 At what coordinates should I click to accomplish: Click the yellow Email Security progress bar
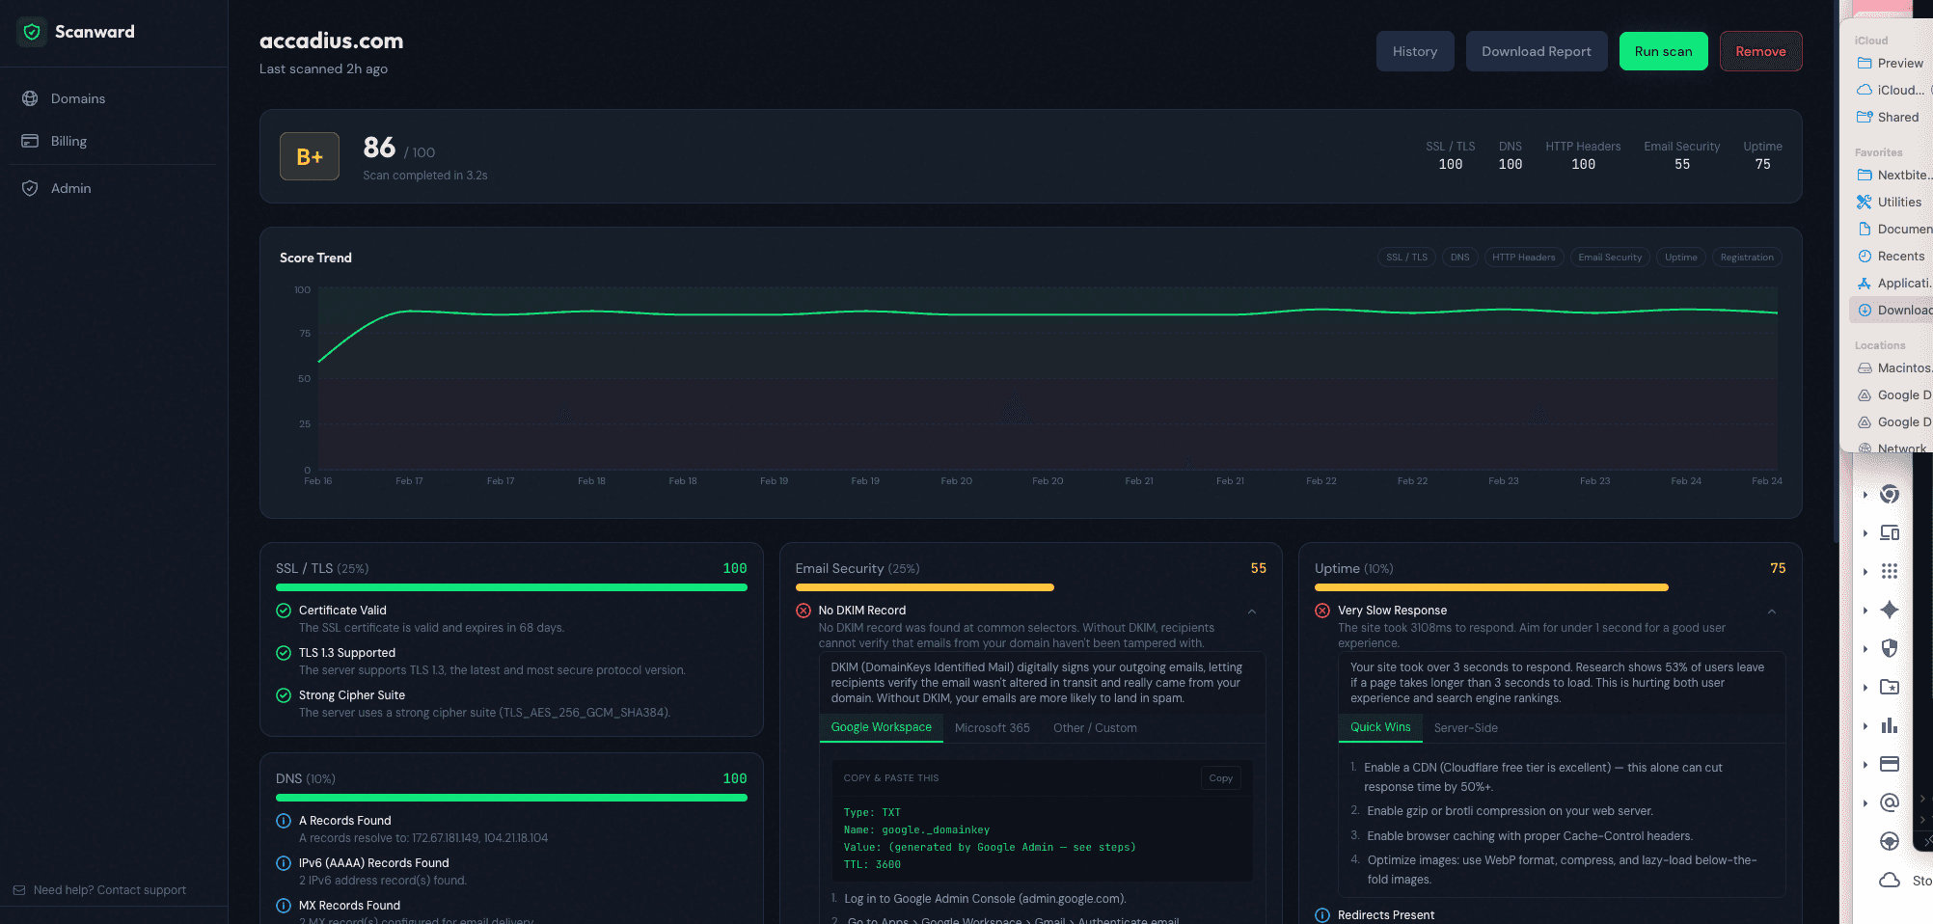tap(924, 587)
